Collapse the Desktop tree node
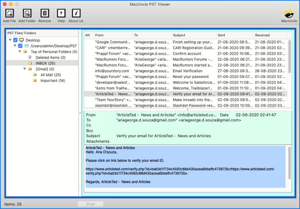This screenshot has height=209, width=300. (10, 40)
